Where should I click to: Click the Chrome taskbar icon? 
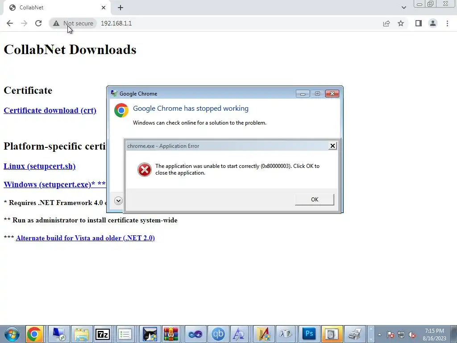click(x=34, y=334)
